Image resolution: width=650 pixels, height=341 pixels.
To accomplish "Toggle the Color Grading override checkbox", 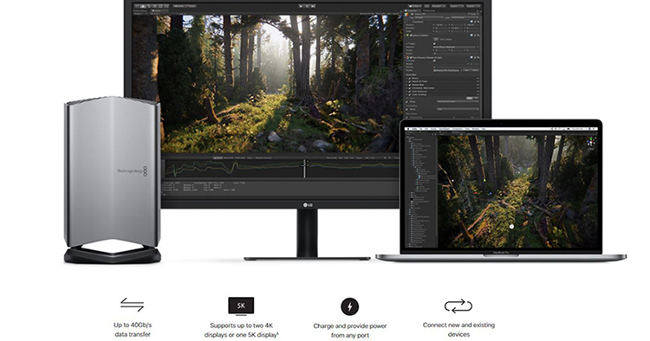I will click(410, 94).
